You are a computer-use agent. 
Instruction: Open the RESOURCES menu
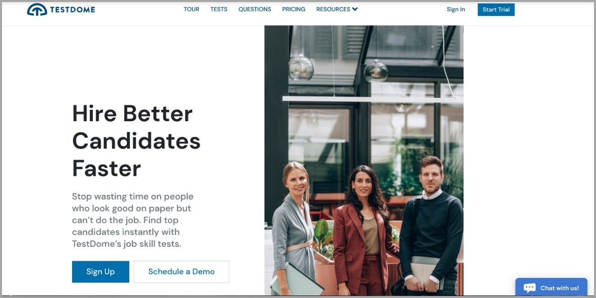[x=337, y=9]
